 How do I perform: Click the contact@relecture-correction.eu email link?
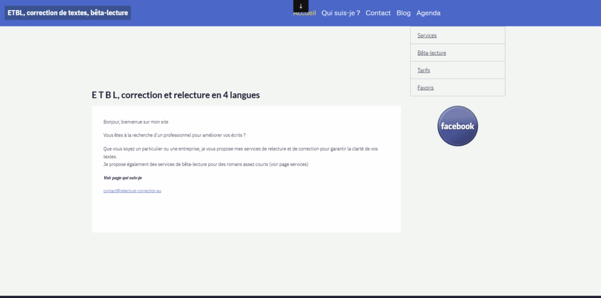pyautogui.click(x=132, y=191)
